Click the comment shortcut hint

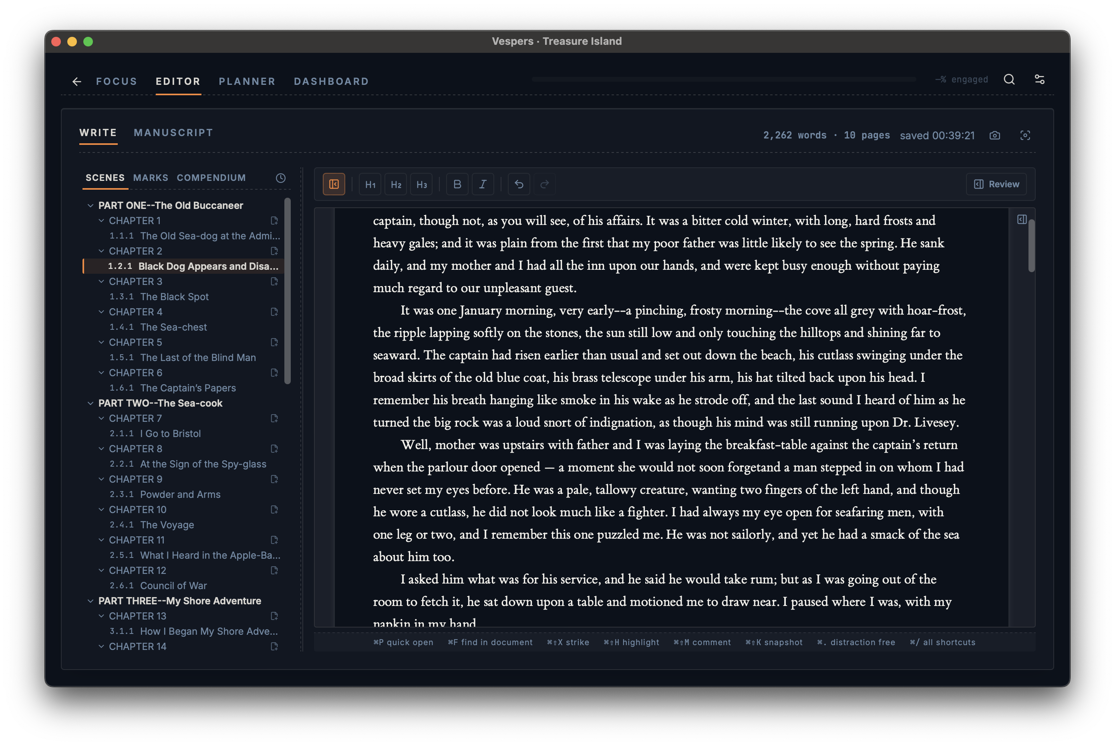[x=702, y=643]
